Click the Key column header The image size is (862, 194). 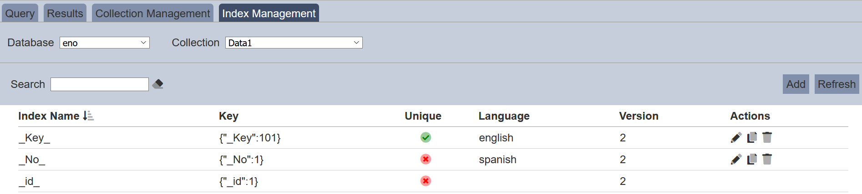228,116
